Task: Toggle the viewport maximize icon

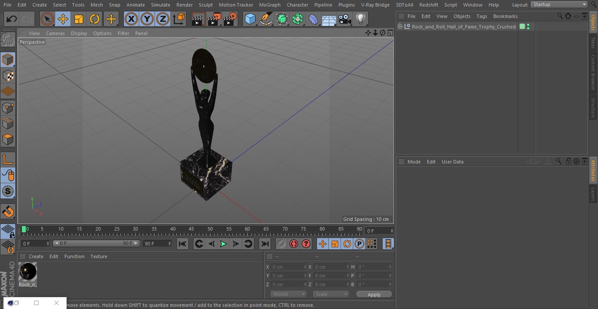Action: tap(390, 33)
